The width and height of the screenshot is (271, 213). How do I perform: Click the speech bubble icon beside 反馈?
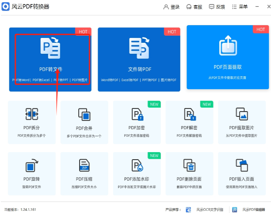click(211, 7)
